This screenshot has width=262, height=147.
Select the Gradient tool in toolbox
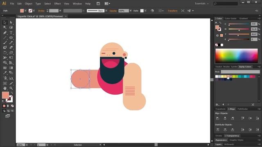pos(11,68)
